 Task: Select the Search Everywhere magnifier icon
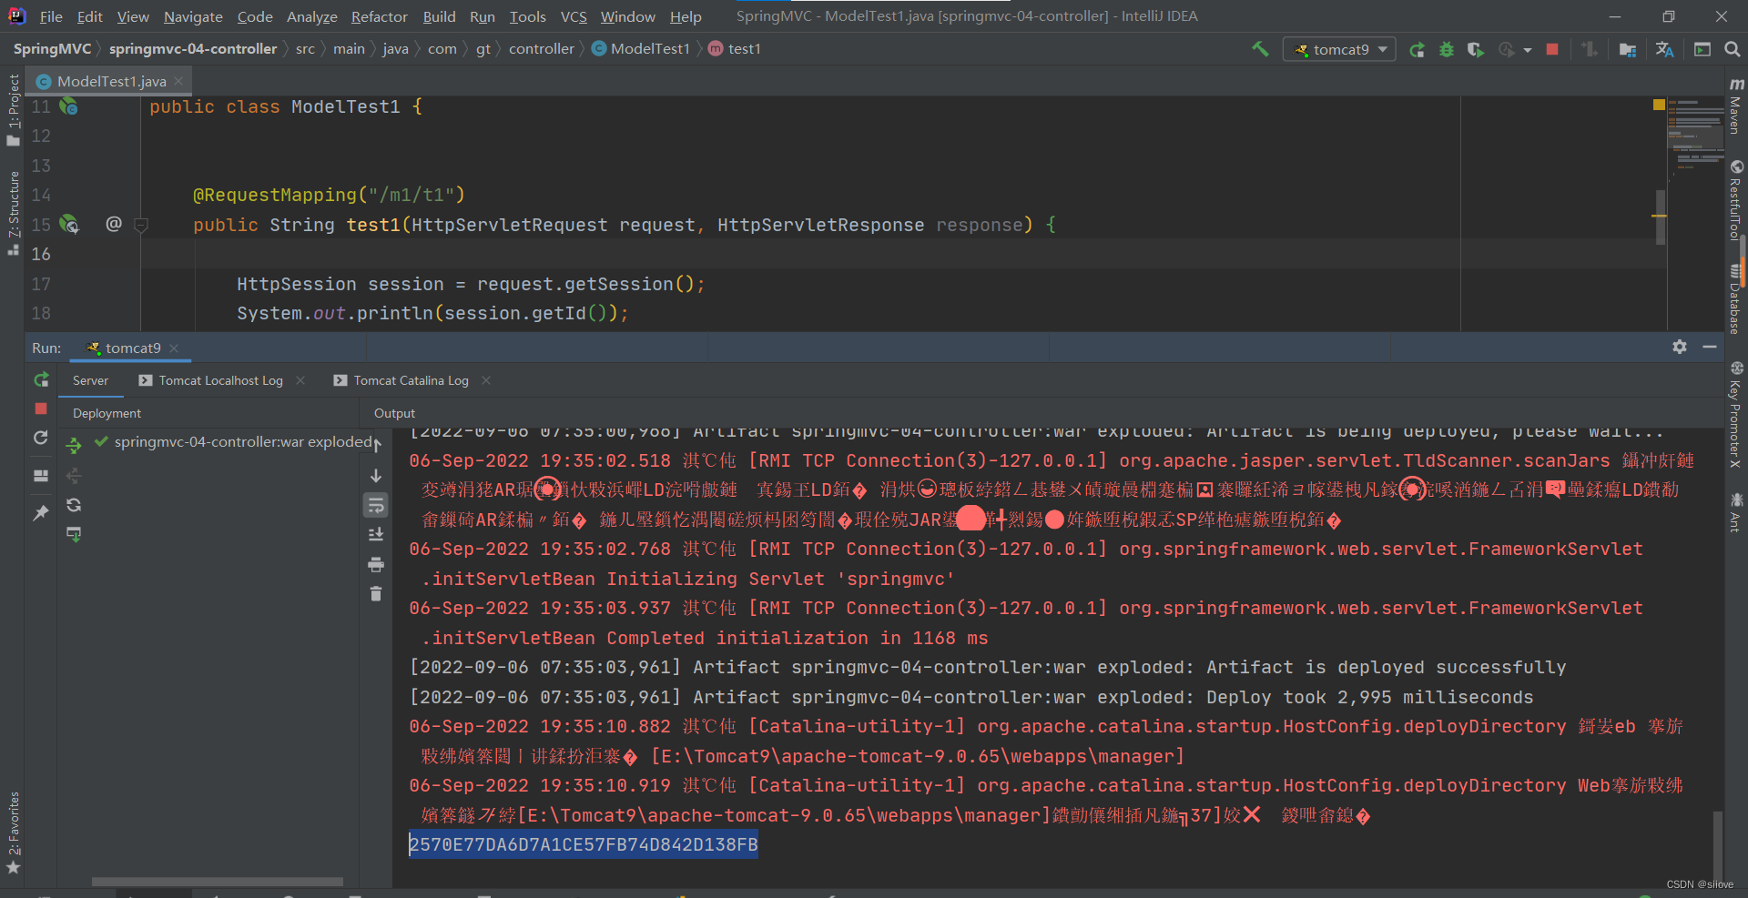click(x=1733, y=49)
